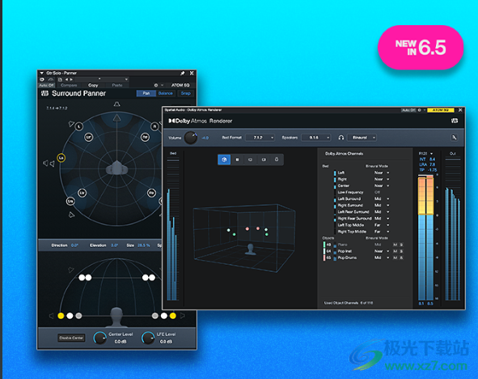Select the upper-right Rtf height speaker node
Viewport: 478px width, 379px height.
[145, 138]
